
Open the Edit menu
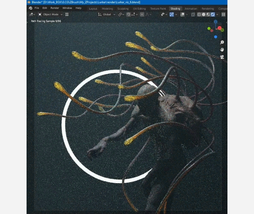click(45, 8)
